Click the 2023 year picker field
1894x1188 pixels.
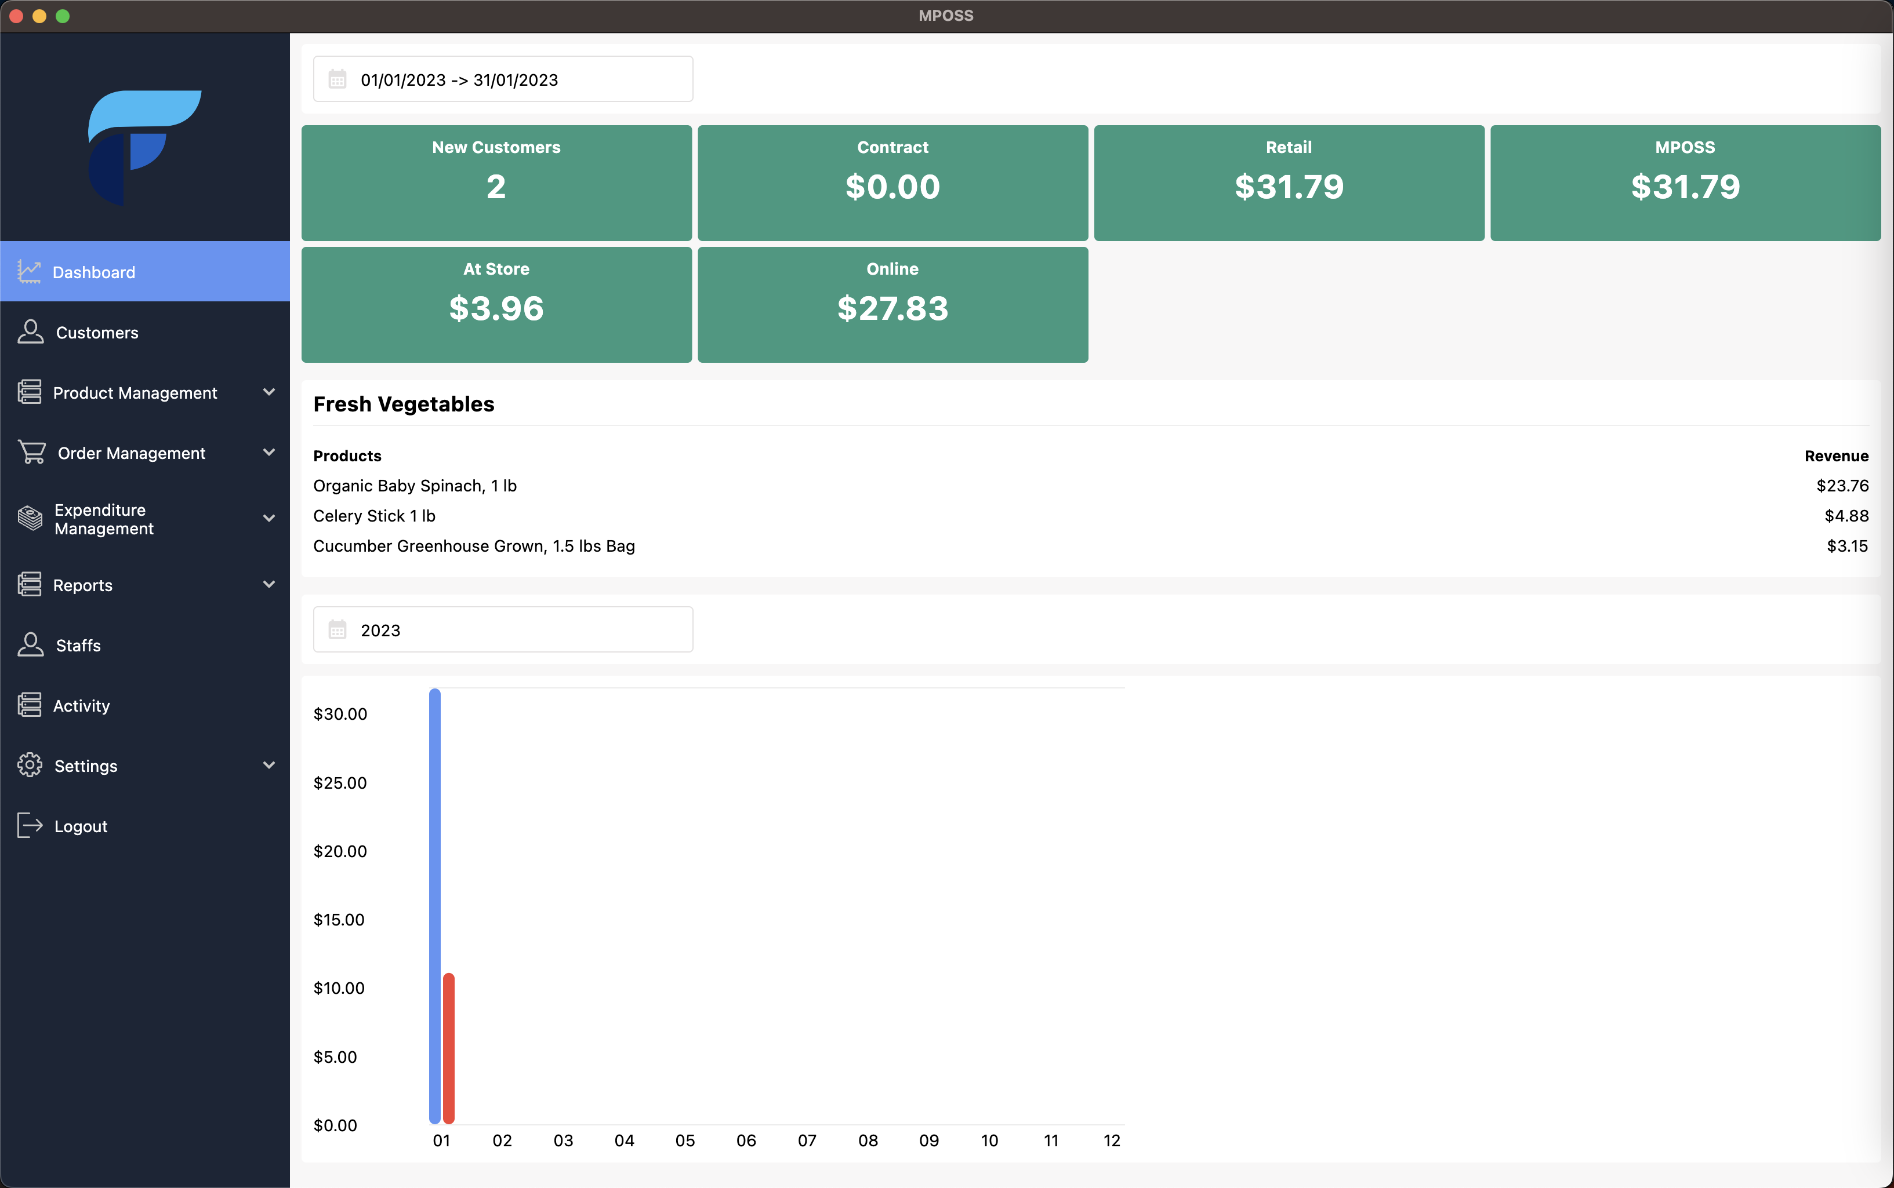(503, 630)
